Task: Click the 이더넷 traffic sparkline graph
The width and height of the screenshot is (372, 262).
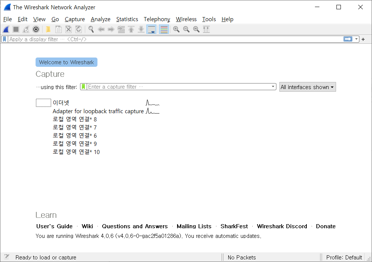Action: coord(153,103)
